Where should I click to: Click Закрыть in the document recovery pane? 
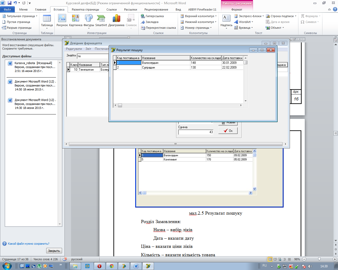click(x=54, y=251)
